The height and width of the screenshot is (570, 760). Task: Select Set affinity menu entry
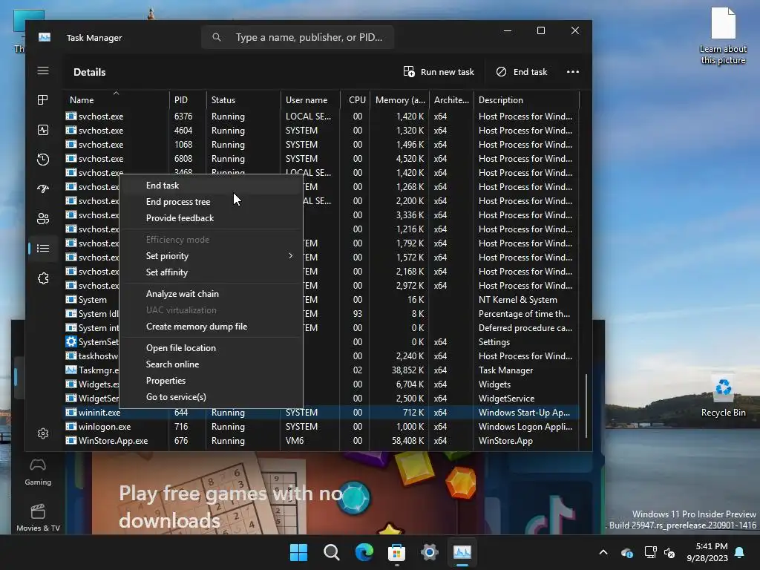coord(211,272)
